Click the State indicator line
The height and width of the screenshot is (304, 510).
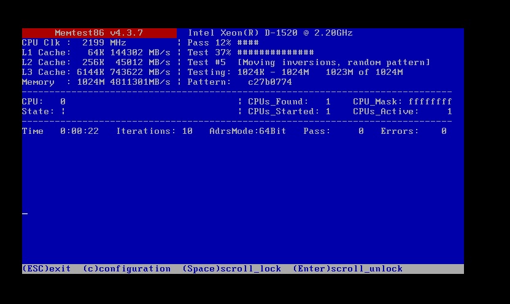pyautogui.click(x=44, y=111)
